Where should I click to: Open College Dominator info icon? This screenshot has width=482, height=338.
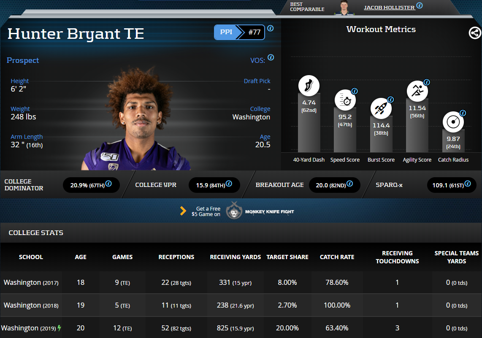tap(108, 184)
